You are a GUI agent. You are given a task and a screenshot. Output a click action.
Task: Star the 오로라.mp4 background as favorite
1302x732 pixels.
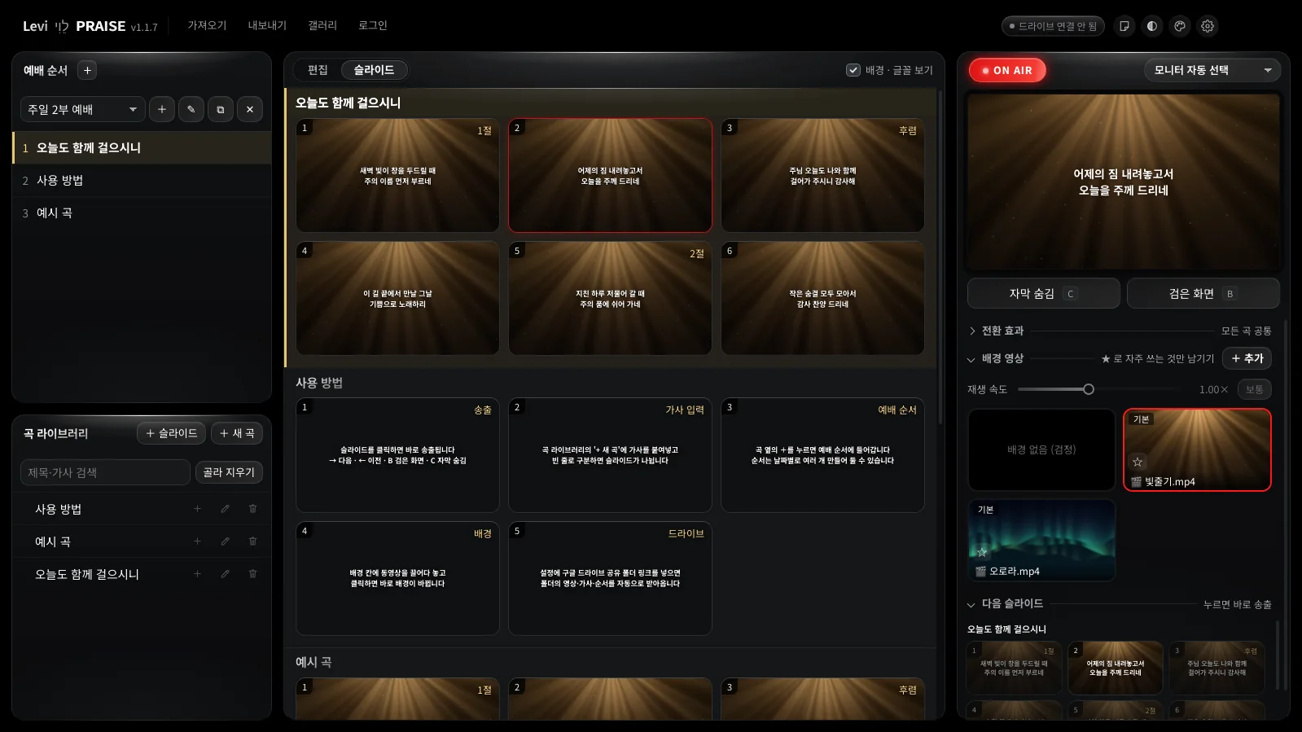(x=982, y=552)
